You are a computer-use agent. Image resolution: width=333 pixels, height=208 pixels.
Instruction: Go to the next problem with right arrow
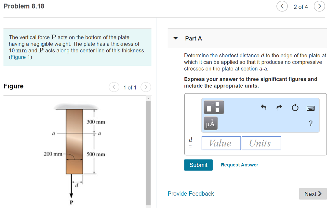(x=319, y=6)
